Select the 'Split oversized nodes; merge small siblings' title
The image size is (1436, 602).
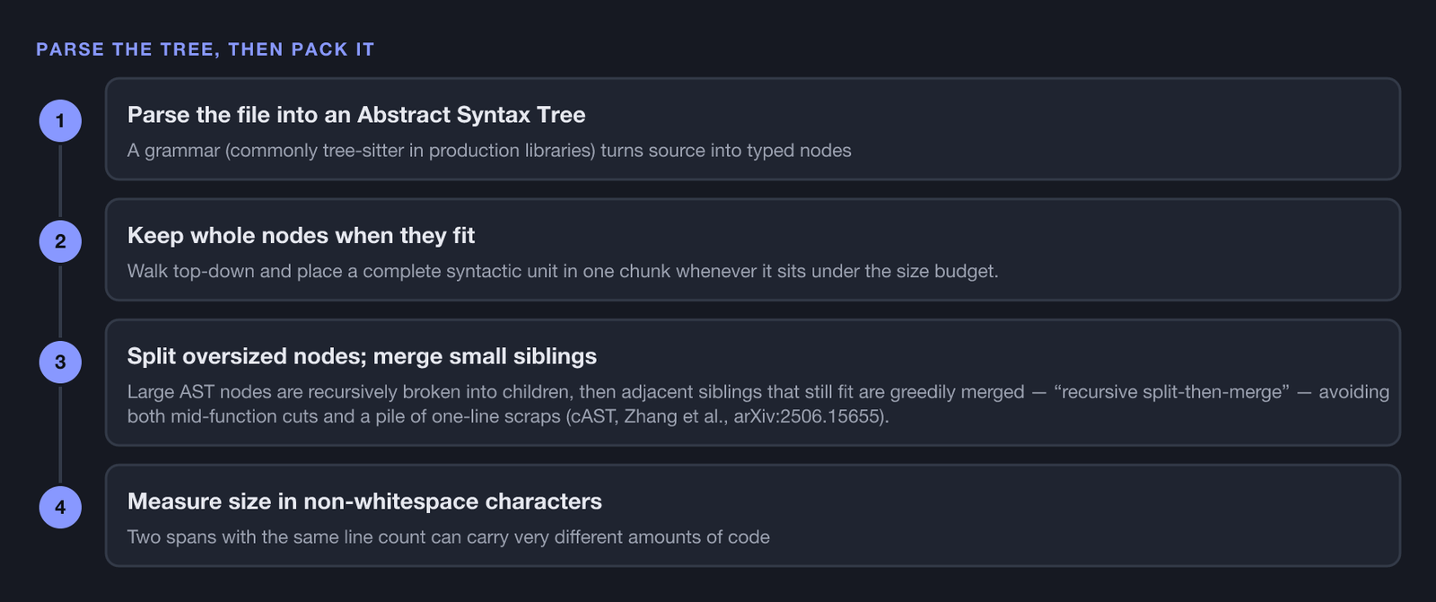[x=362, y=356]
